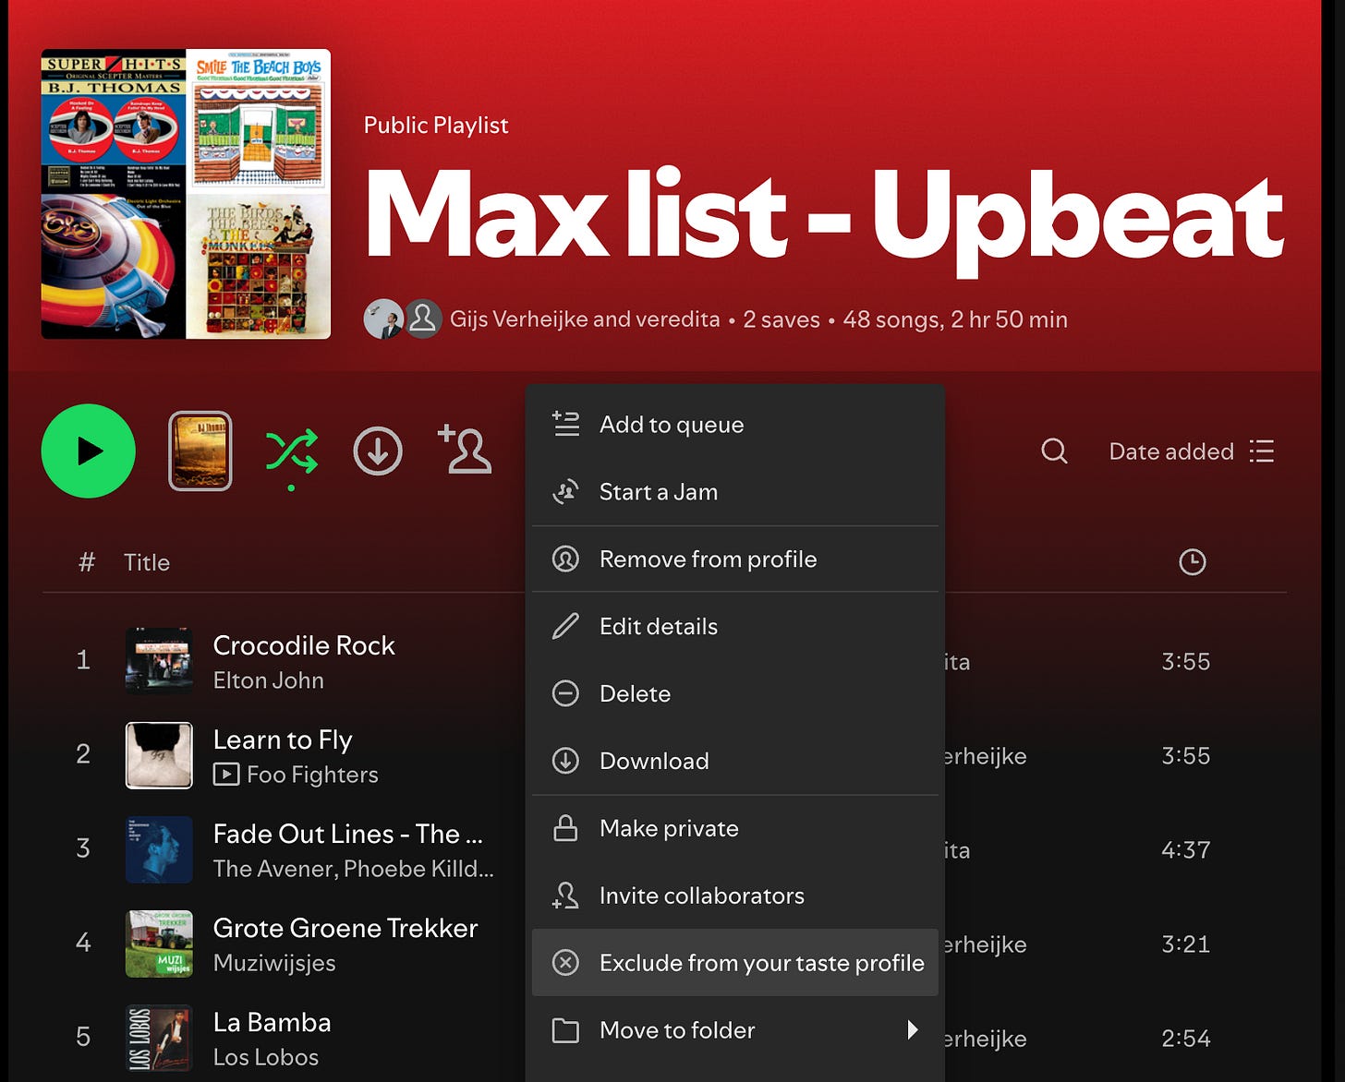This screenshot has height=1082, width=1345.
Task: Click the lock icon beside Make private
Action: pos(565,827)
